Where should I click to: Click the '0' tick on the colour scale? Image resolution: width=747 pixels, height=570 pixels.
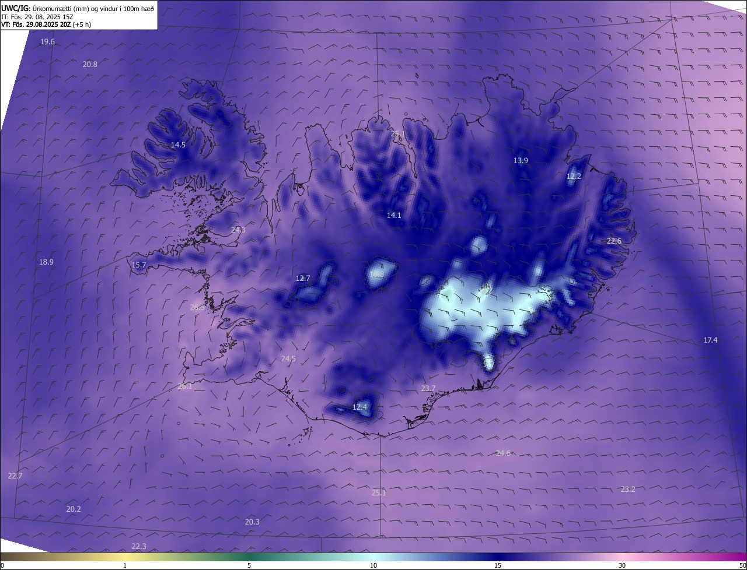(2, 565)
